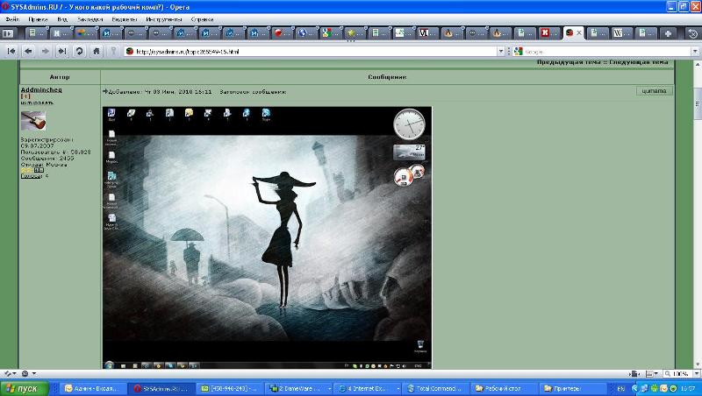Image resolution: width=702 pixels, height=396 pixels.
Task: Switch to the Админ taskbar window
Action: (x=93, y=388)
